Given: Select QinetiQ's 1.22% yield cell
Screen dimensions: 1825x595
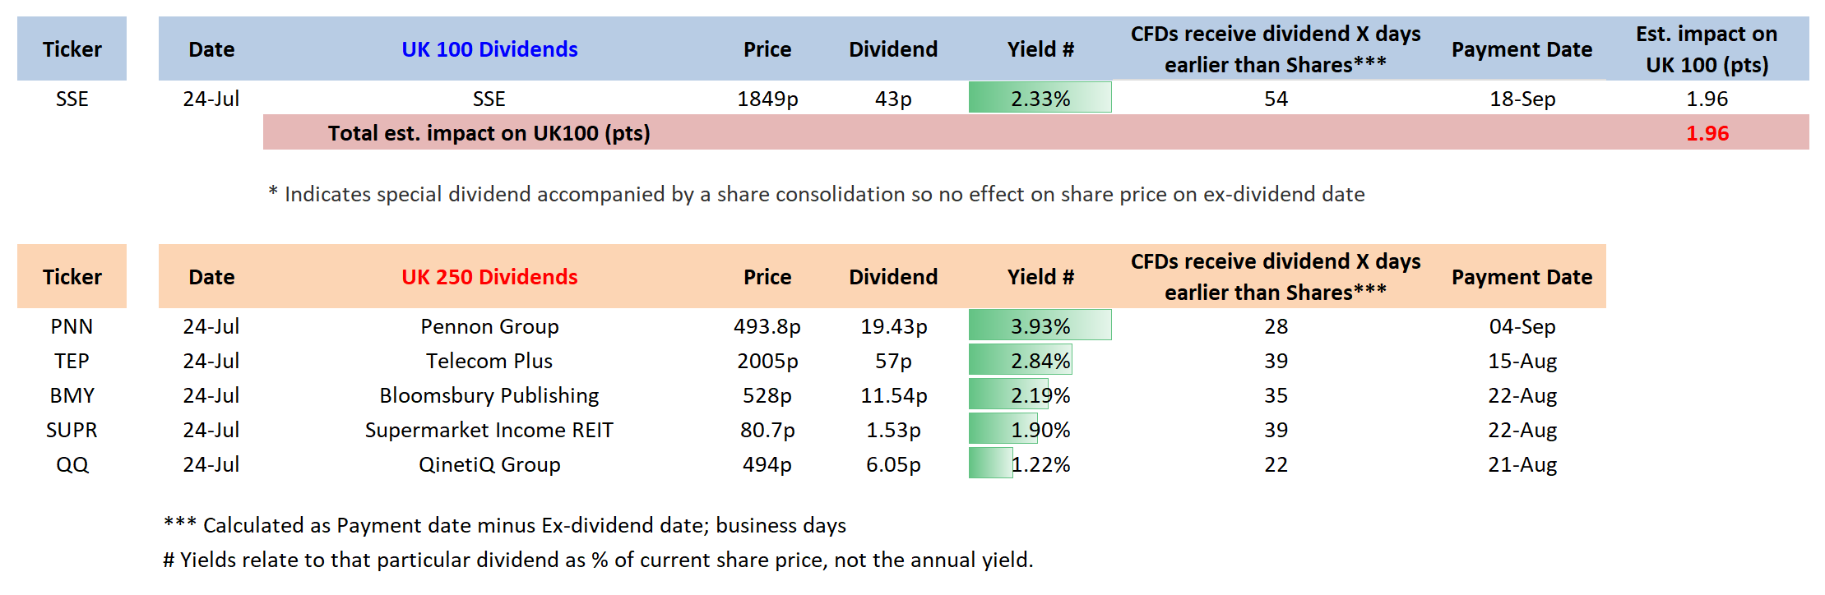Looking at the screenshot, I should click(1040, 464).
